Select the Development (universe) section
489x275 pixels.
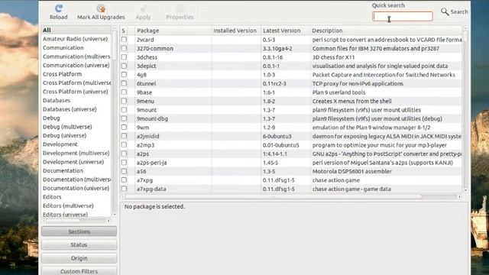(x=73, y=162)
